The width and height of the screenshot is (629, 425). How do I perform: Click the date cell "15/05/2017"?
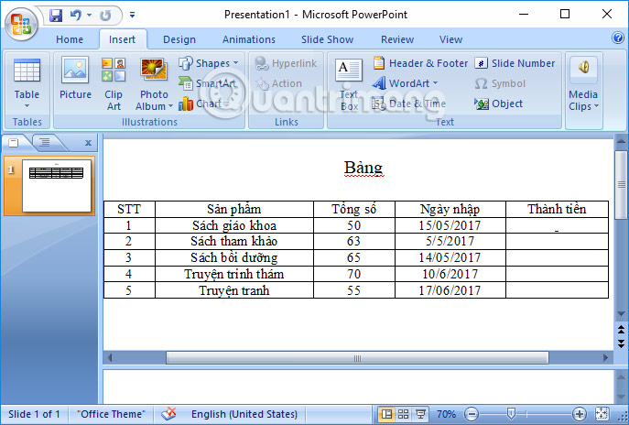[450, 225]
